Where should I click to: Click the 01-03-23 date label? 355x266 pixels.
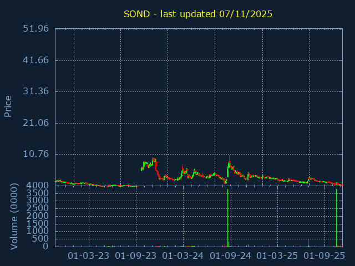coord(89,255)
